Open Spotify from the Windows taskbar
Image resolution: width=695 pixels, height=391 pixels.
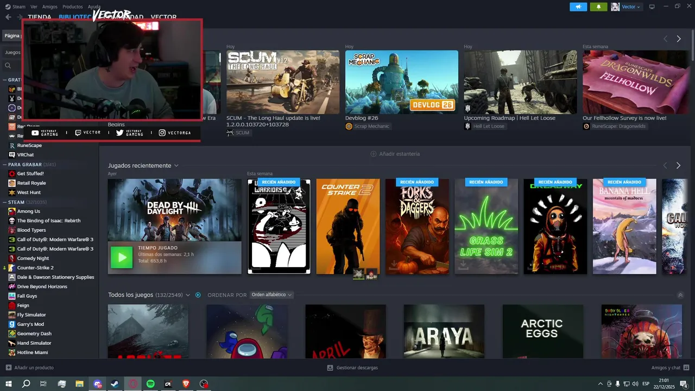pos(150,384)
